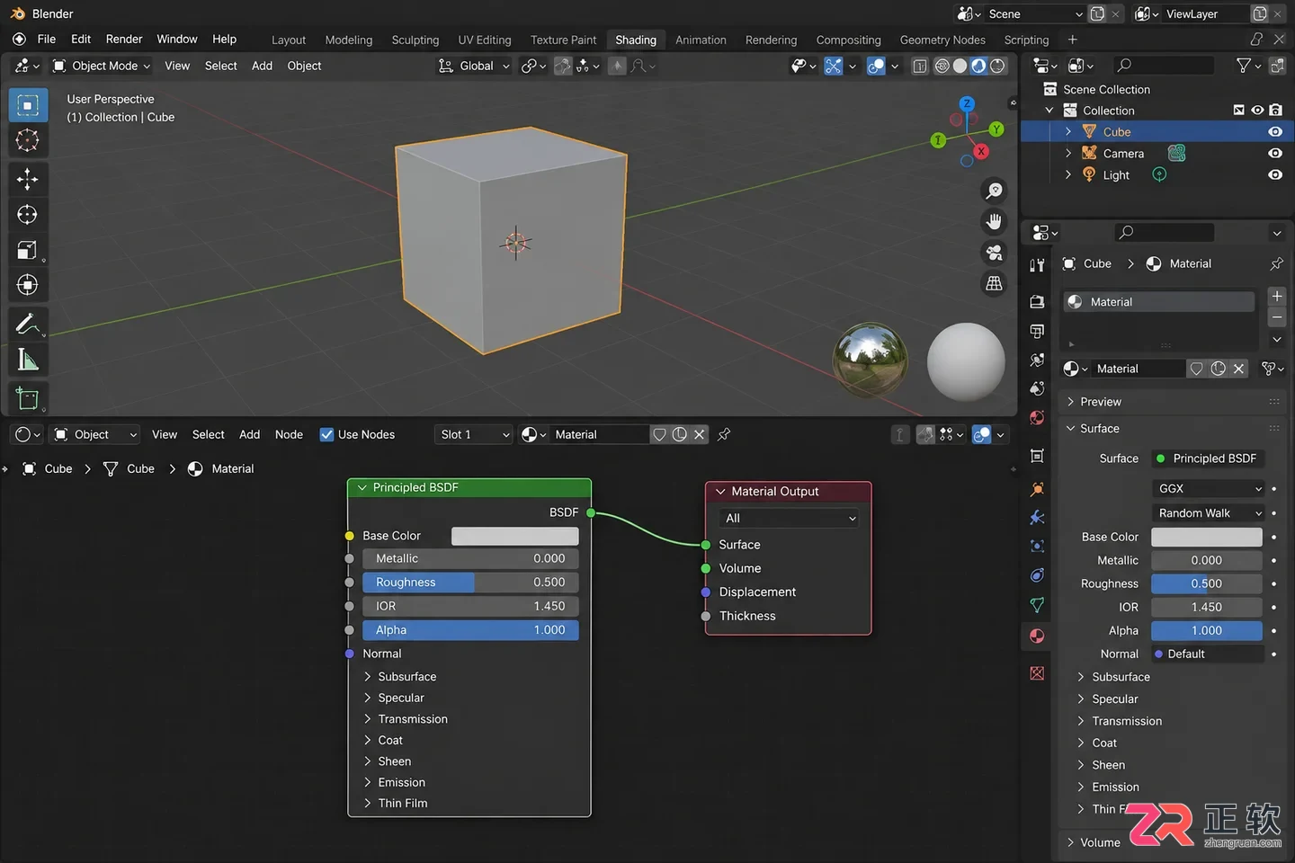Open the Render menu
This screenshot has height=863, width=1295.
(124, 39)
